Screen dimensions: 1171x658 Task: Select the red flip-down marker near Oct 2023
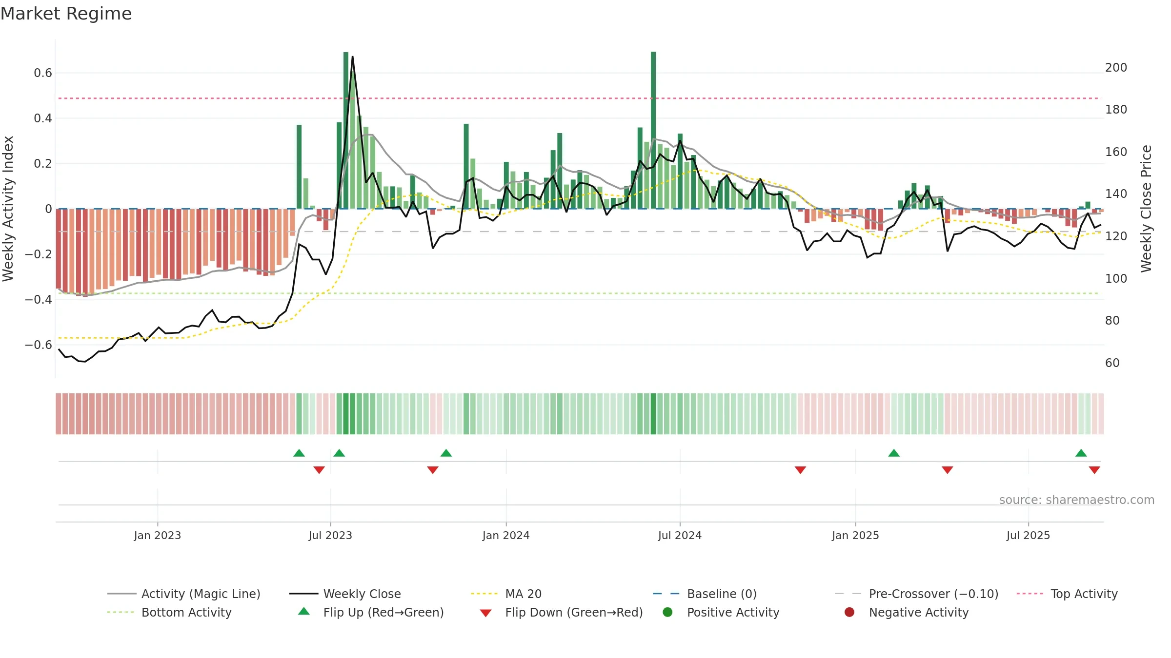click(x=433, y=470)
